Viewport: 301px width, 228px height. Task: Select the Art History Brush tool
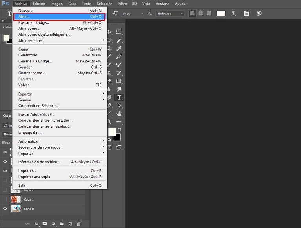pos(119,73)
